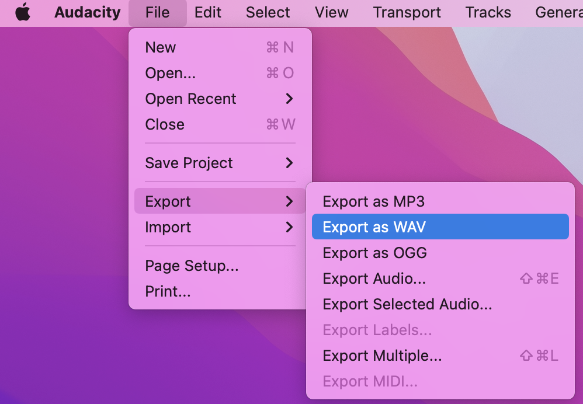Open the Audacity application menu
The width and height of the screenshot is (583, 404).
pos(88,12)
